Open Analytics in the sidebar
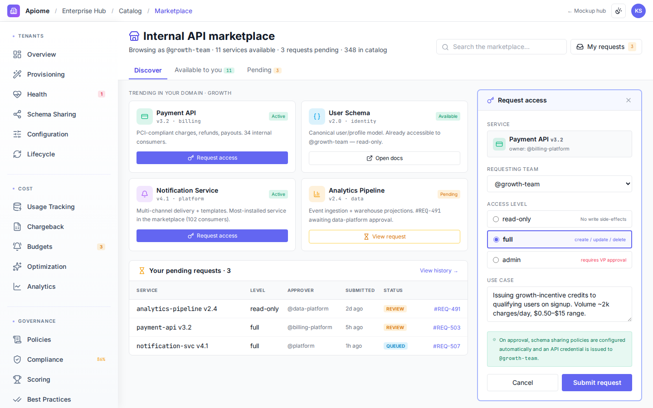This screenshot has width=653, height=408. point(59,287)
